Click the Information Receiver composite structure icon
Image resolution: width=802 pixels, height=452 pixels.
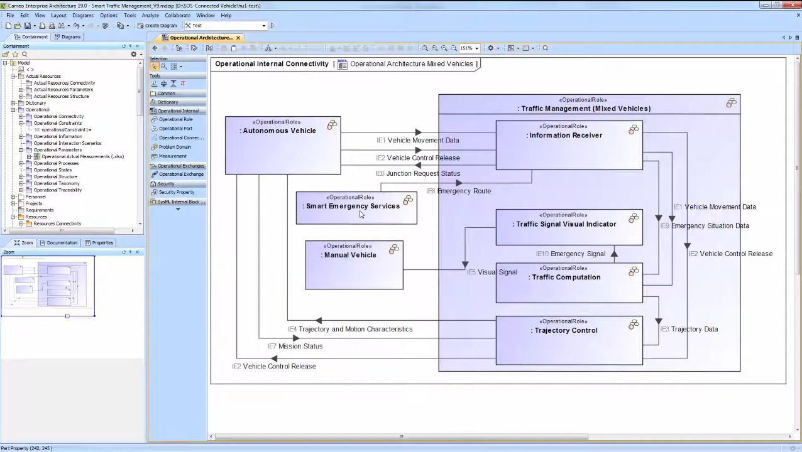click(634, 129)
